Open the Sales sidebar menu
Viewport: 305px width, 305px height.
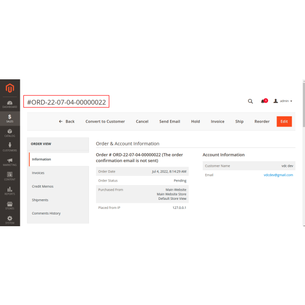pos(10,118)
